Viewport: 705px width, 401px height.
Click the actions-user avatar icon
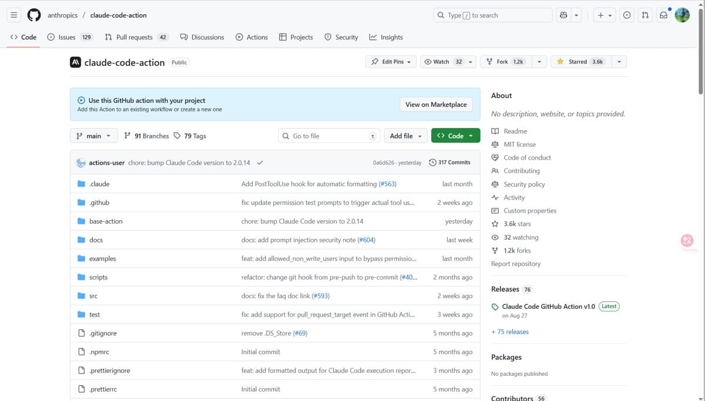tap(81, 163)
